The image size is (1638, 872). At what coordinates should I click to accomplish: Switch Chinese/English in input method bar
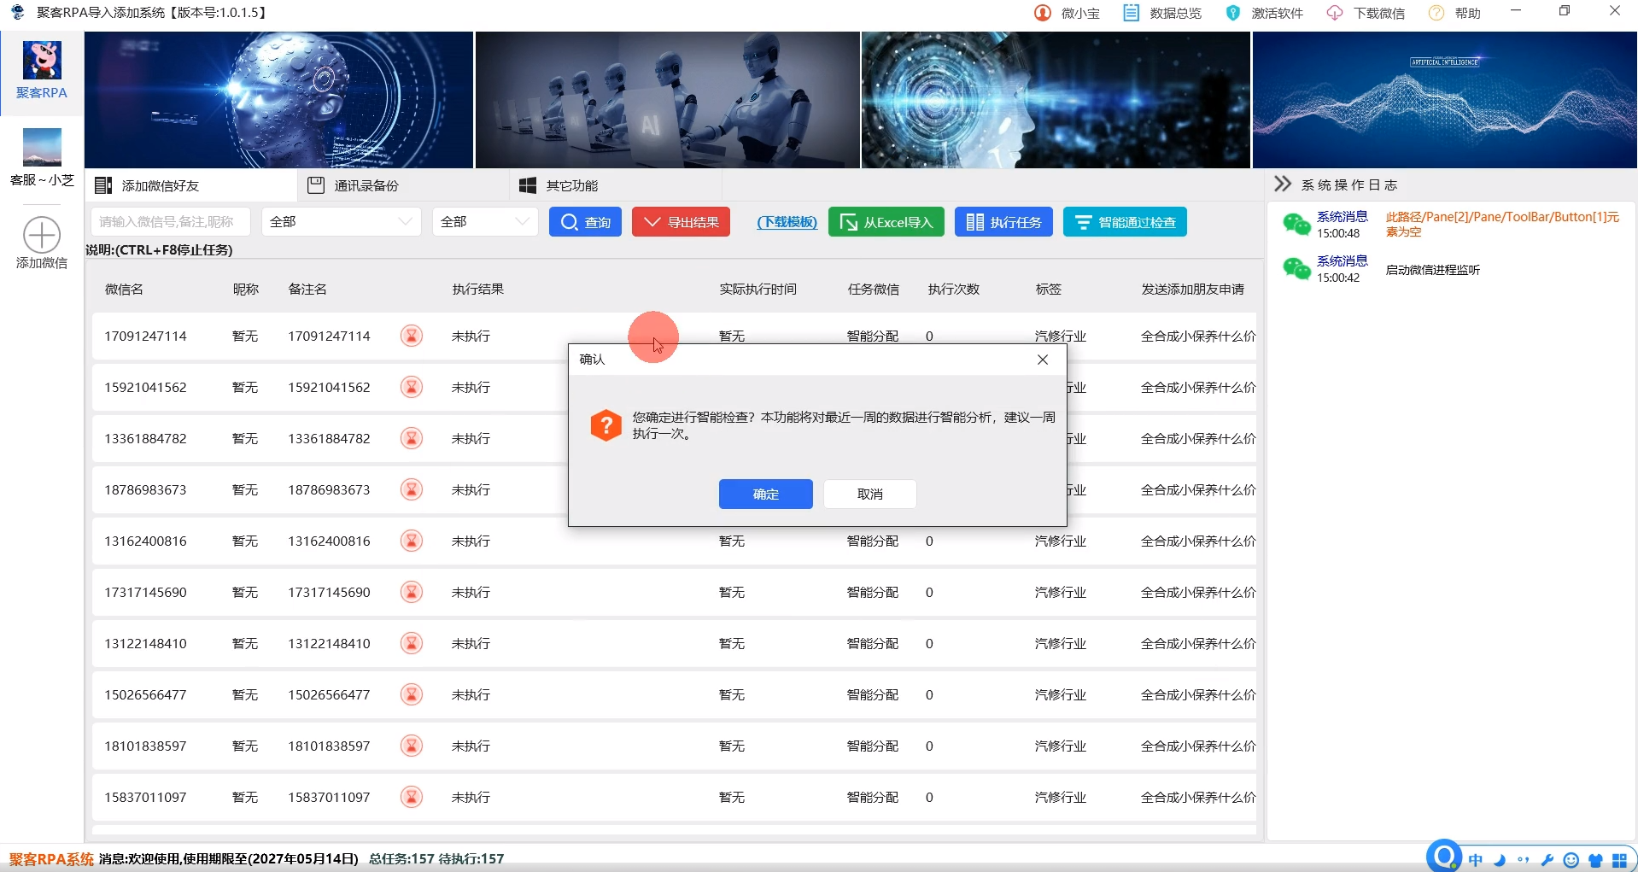(1477, 860)
